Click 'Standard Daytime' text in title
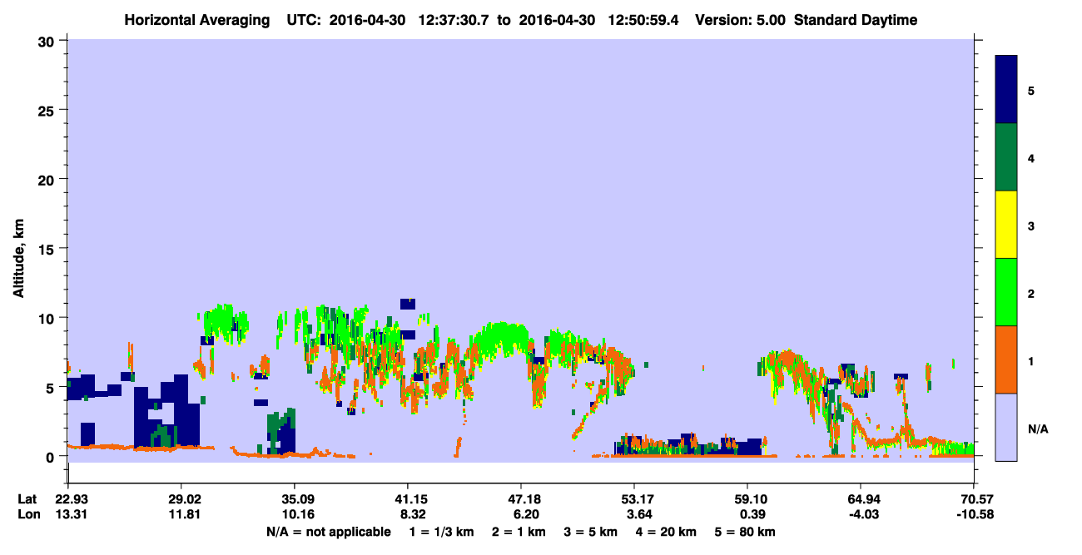Image resolution: width=1082 pixels, height=555 pixels. click(856, 20)
